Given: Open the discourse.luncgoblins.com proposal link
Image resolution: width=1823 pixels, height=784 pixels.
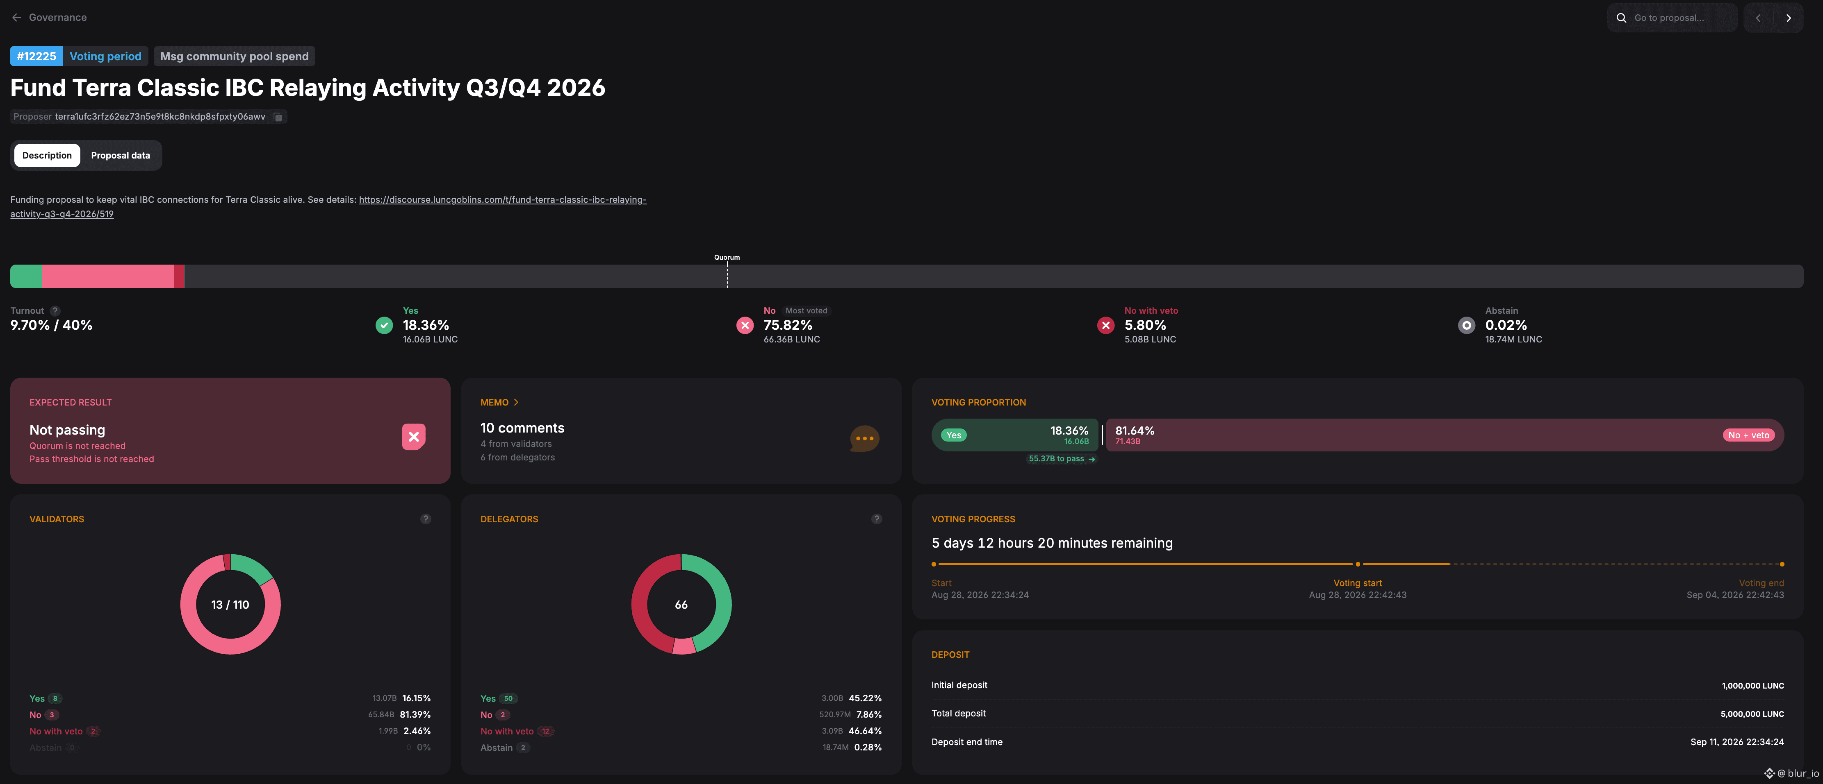Looking at the screenshot, I should point(328,206).
